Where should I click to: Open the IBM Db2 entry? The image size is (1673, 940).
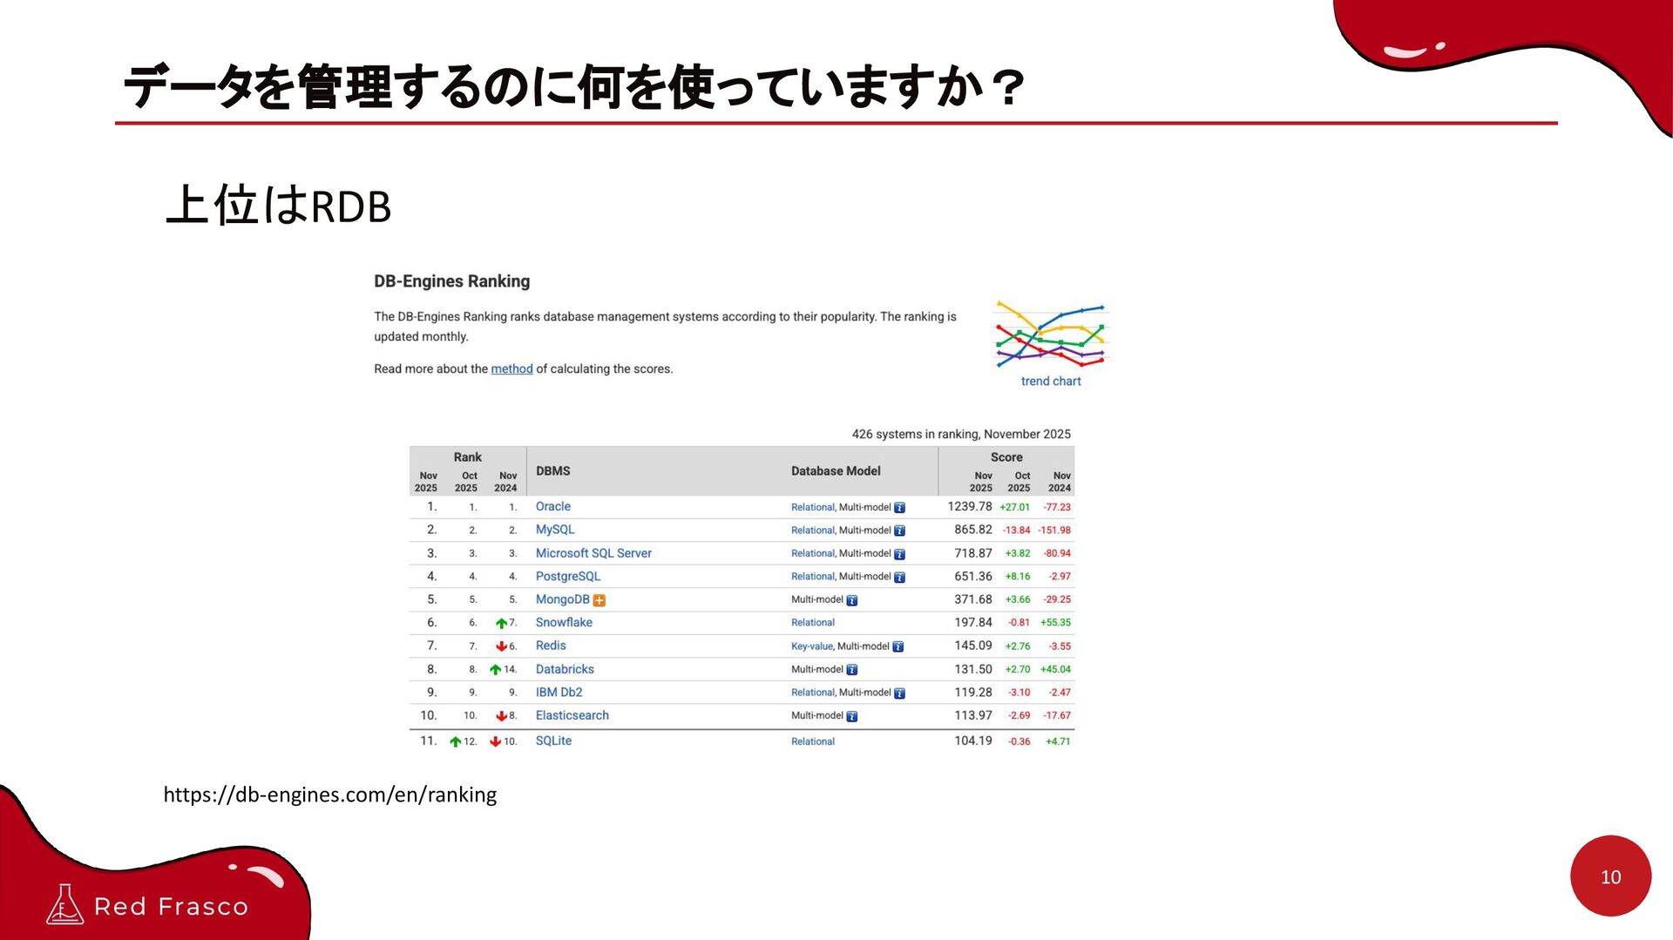[x=559, y=693]
